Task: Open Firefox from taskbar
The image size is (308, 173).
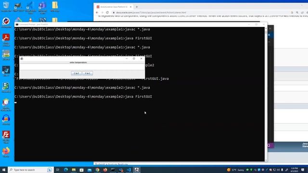Action: click(x=105, y=170)
